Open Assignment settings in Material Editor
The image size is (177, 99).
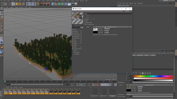coord(76,54)
